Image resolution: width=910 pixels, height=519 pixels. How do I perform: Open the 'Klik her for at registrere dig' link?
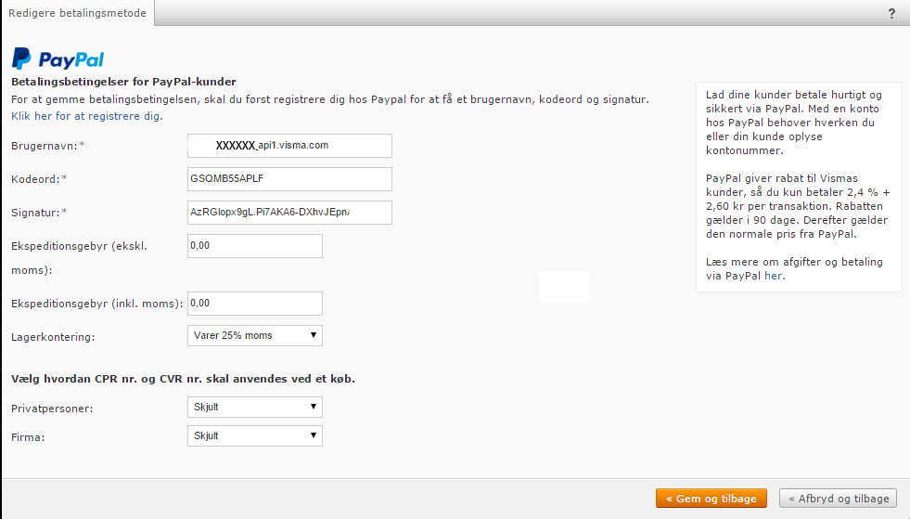tap(86, 116)
